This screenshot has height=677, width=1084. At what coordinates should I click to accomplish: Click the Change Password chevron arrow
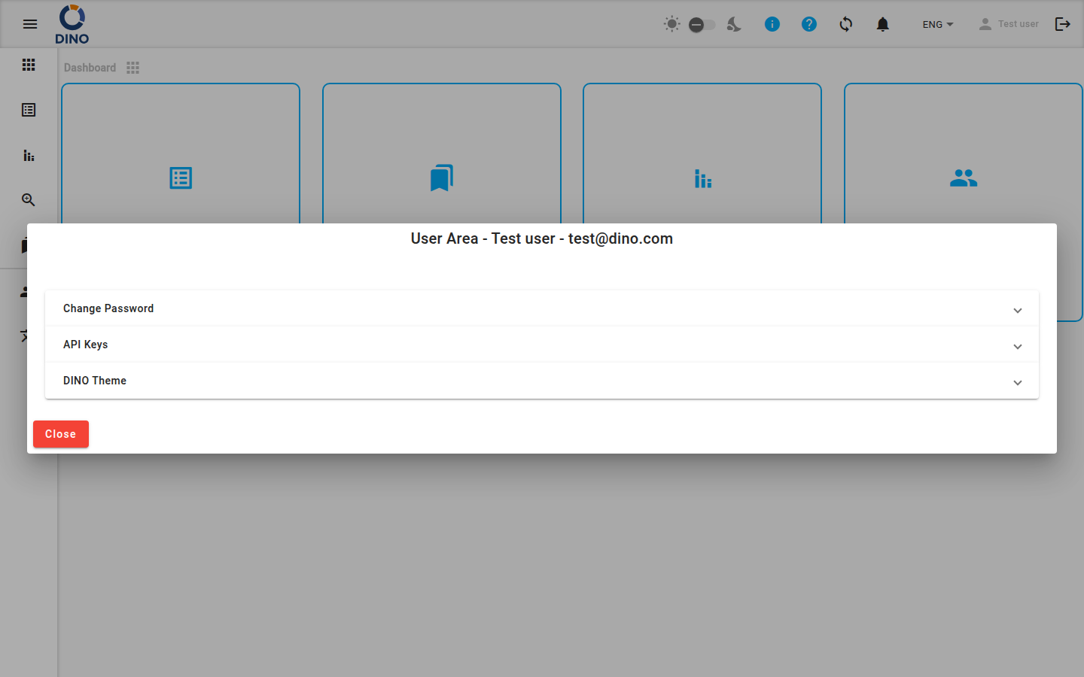(1018, 310)
